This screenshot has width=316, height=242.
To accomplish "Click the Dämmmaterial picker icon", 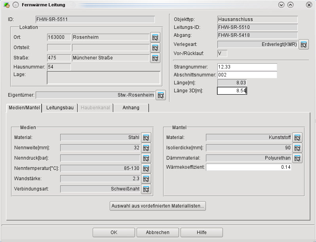I will 297,158.
